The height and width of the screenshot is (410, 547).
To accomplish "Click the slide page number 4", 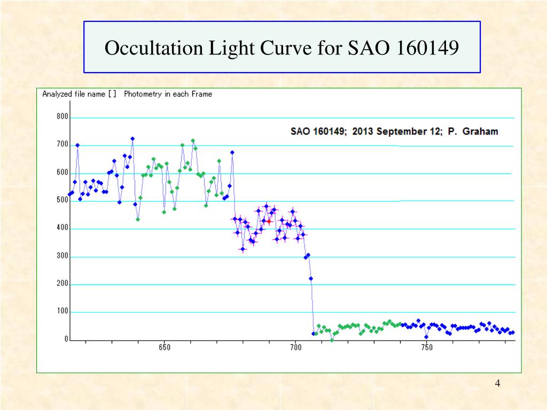I will 497,383.
